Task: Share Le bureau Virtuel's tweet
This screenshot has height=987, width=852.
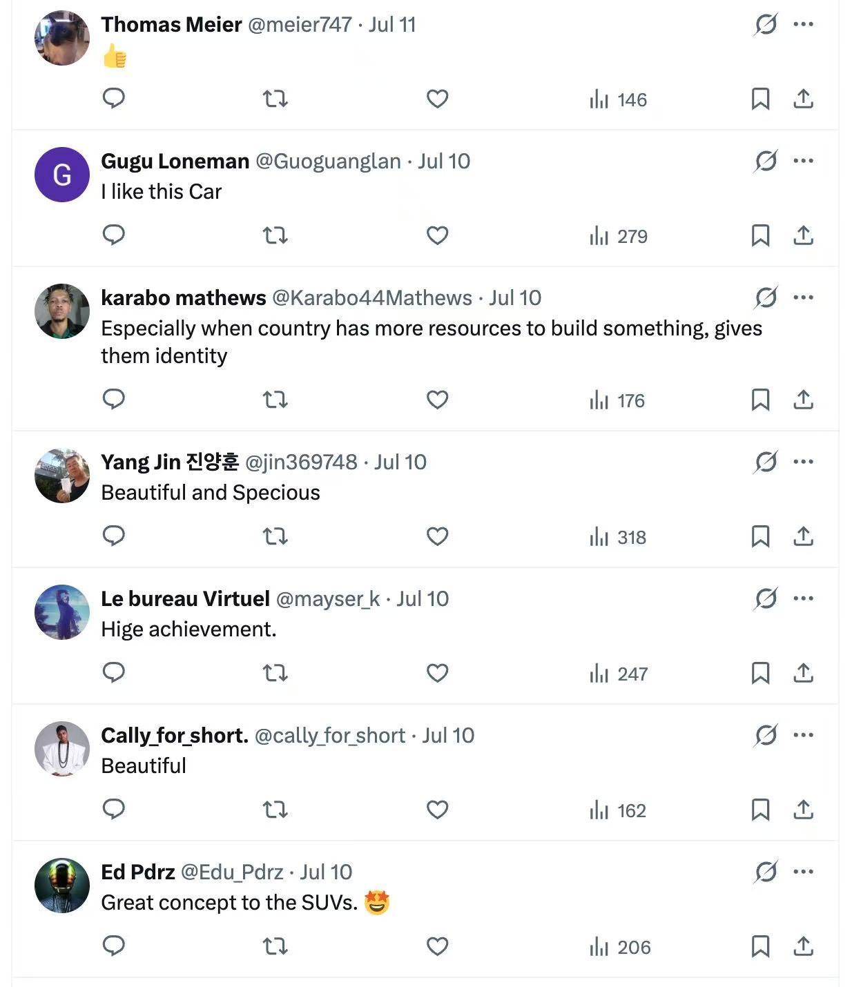Action: (x=803, y=673)
